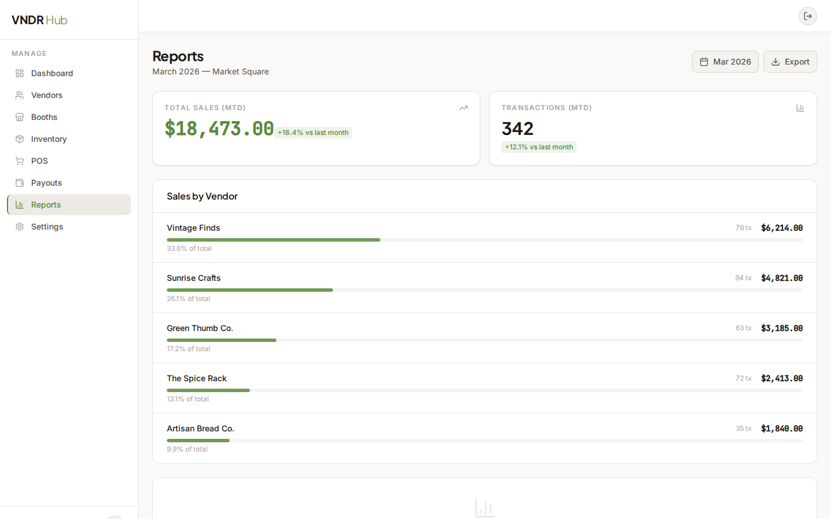This screenshot has width=831, height=519.
Task: Click the chart placeholder icon at page bottom
Action: (x=484, y=508)
